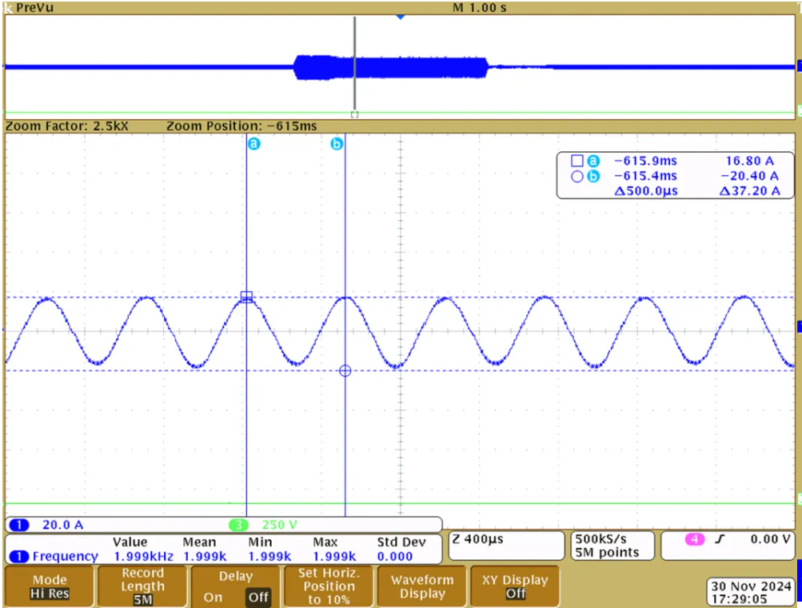Click the Frequency measurement label
The height and width of the screenshot is (608, 802).
[66, 556]
